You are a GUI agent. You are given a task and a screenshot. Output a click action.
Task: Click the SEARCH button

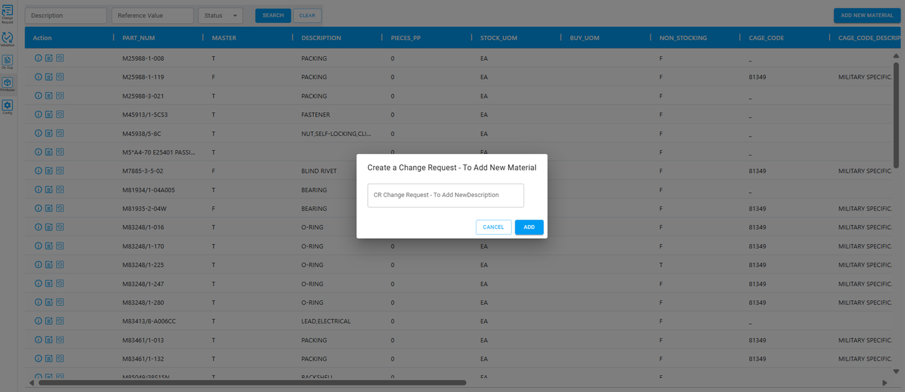[273, 16]
